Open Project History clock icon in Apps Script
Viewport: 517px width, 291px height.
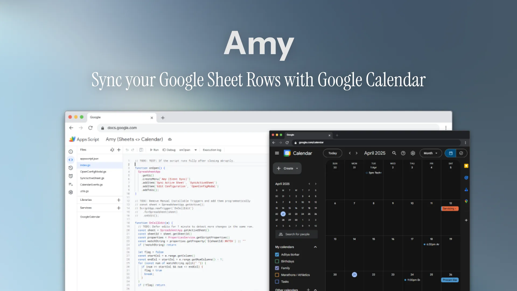[71, 168]
